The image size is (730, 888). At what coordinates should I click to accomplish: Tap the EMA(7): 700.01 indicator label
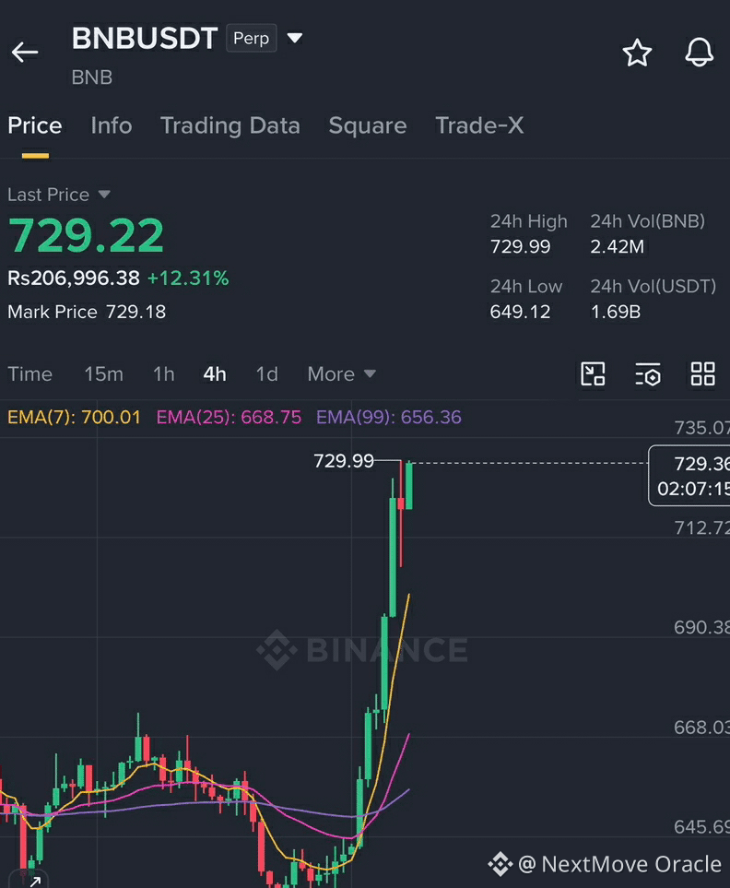[x=74, y=418]
